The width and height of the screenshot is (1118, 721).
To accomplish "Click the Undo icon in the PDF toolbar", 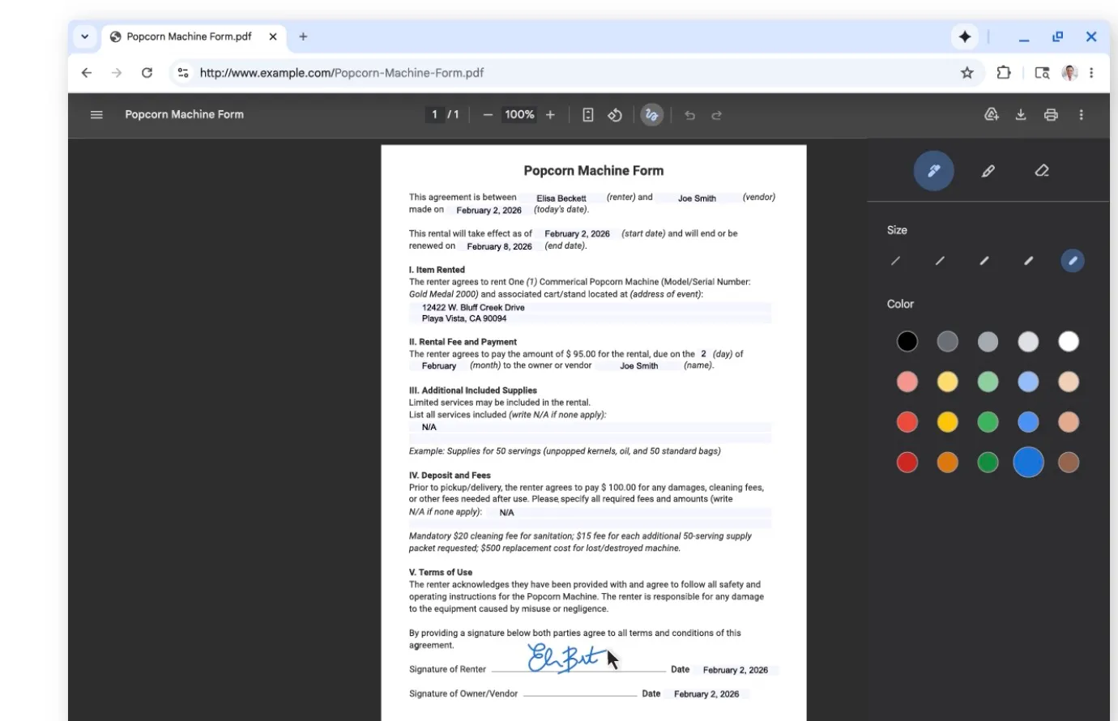I will coord(689,114).
